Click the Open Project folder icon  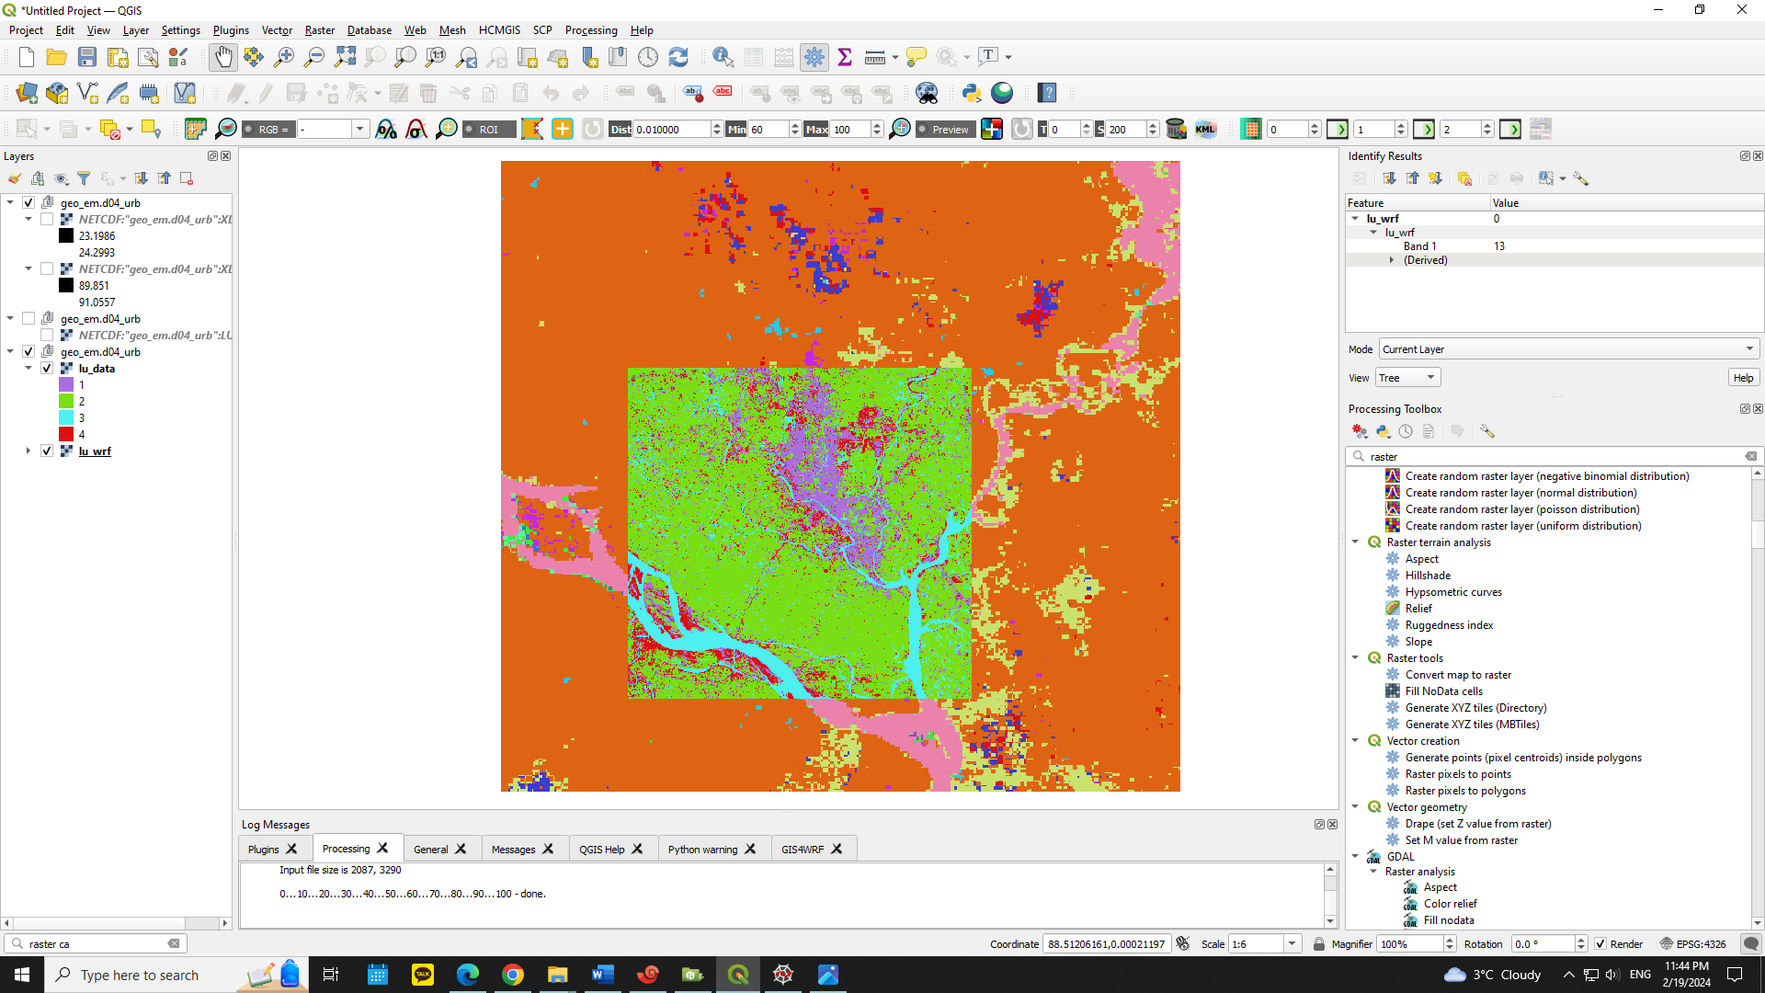(57, 57)
